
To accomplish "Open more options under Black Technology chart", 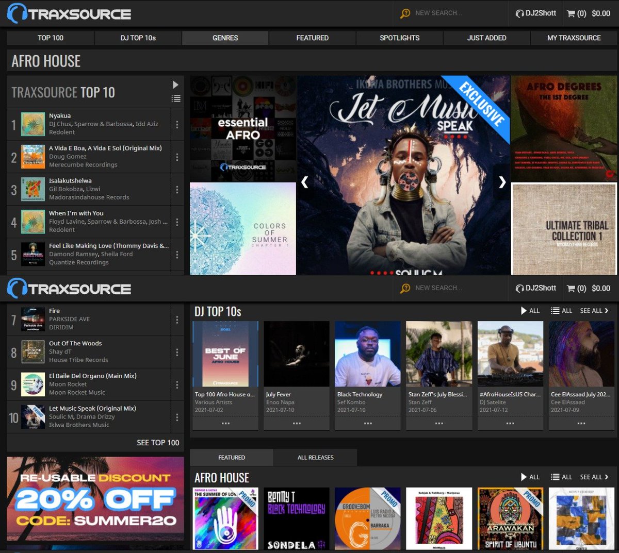I will tap(368, 423).
